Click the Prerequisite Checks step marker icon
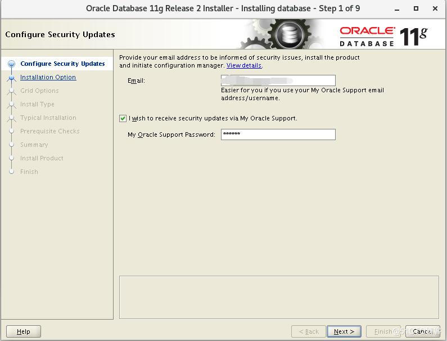Image resolution: width=447 pixels, height=341 pixels. [11, 131]
